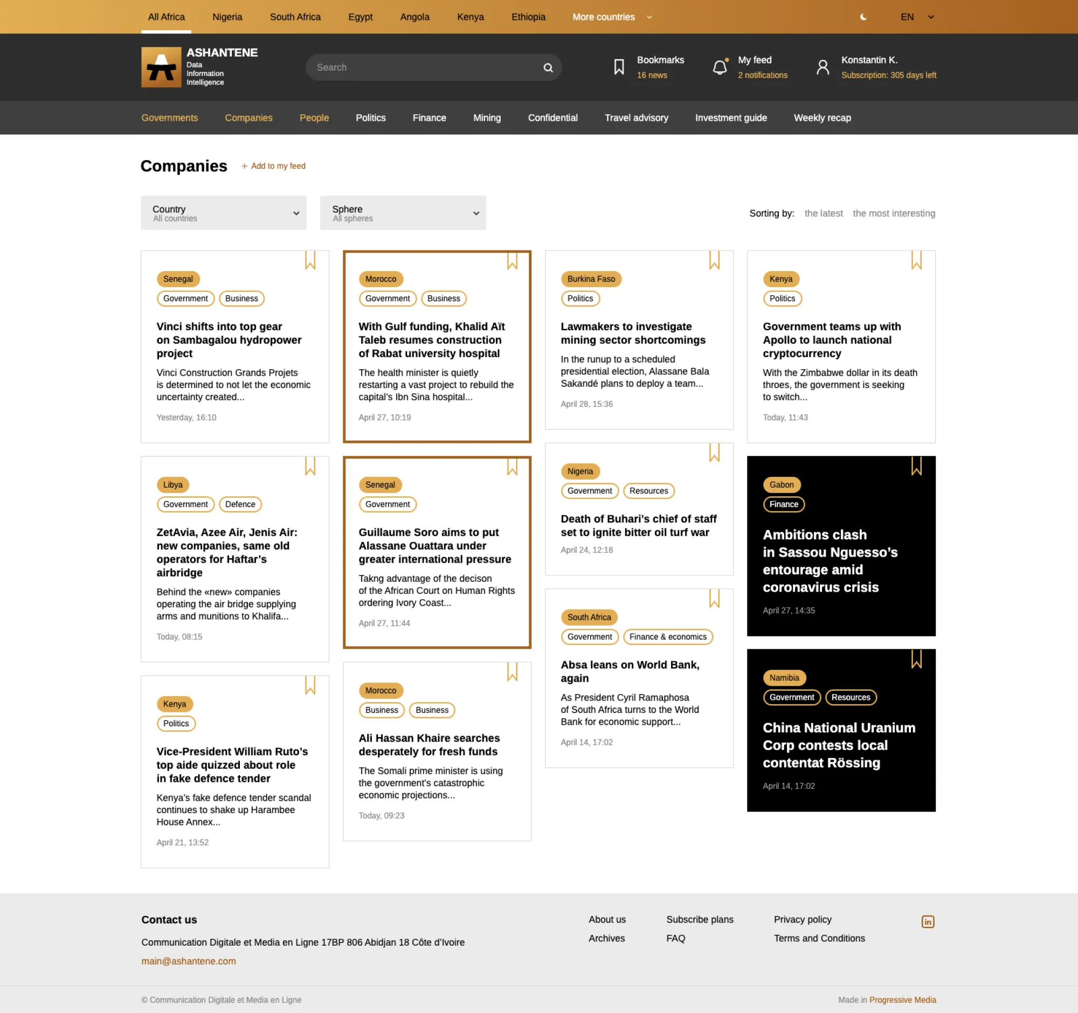Screen dimensions: 1078x1013
Task: Bookmark the China National Uranium article
Action: [x=916, y=659]
